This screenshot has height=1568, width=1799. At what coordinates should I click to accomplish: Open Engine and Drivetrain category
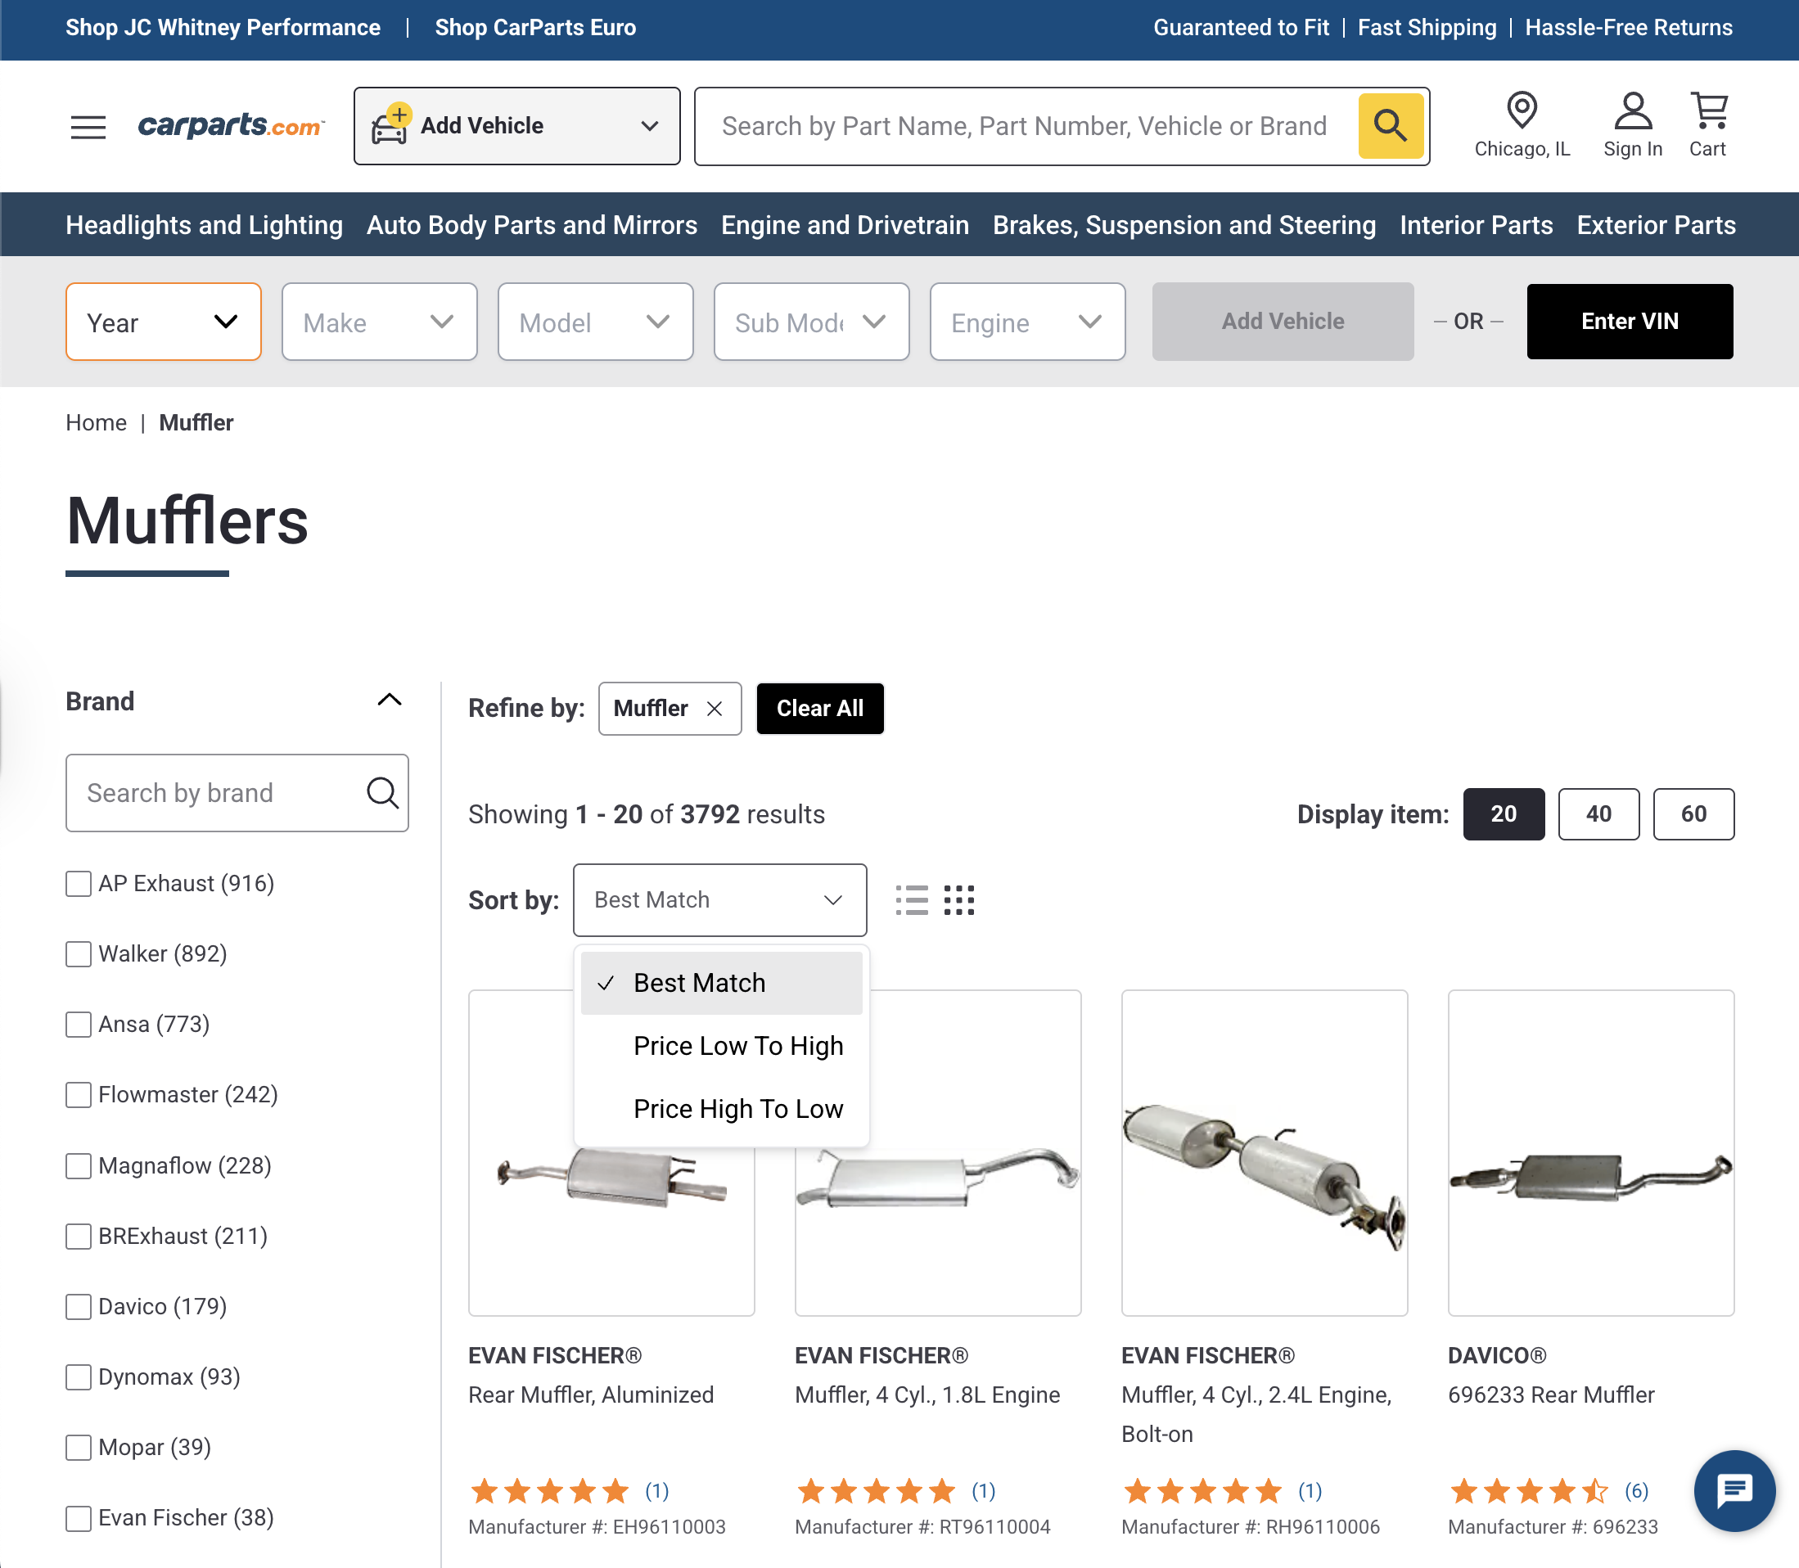point(844,225)
